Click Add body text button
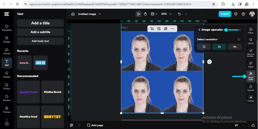This screenshot has height=129, width=258. [40, 41]
